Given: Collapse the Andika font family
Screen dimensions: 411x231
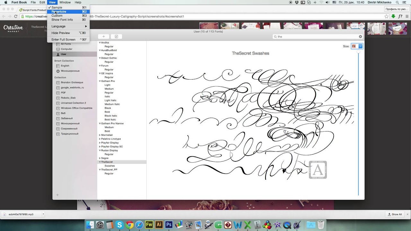Looking at the screenshot, I should point(100,43).
